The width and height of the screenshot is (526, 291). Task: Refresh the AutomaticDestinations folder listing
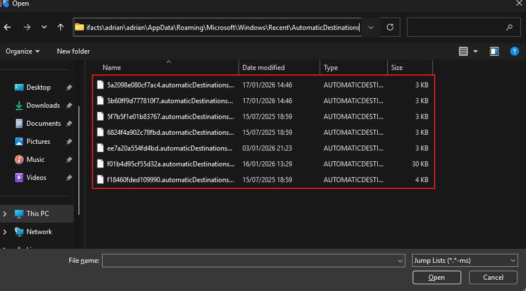coord(390,27)
